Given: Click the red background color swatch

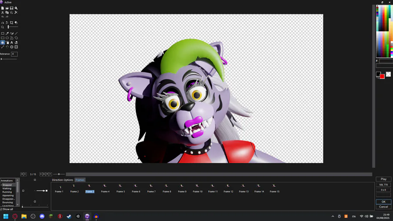Looking at the screenshot, I should tap(382, 77).
